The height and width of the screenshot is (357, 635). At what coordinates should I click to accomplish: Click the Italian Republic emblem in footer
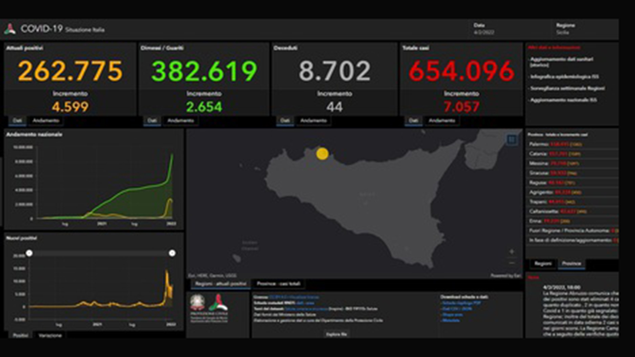tap(197, 302)
